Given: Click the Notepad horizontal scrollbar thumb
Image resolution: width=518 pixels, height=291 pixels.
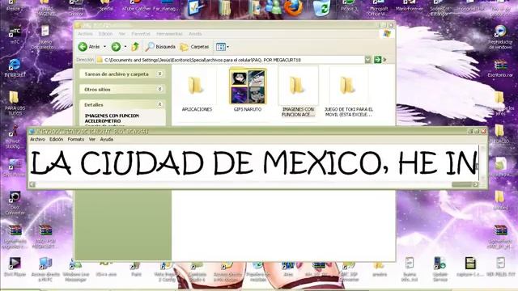Looking at the screenshot, I should tap(462, 184).
